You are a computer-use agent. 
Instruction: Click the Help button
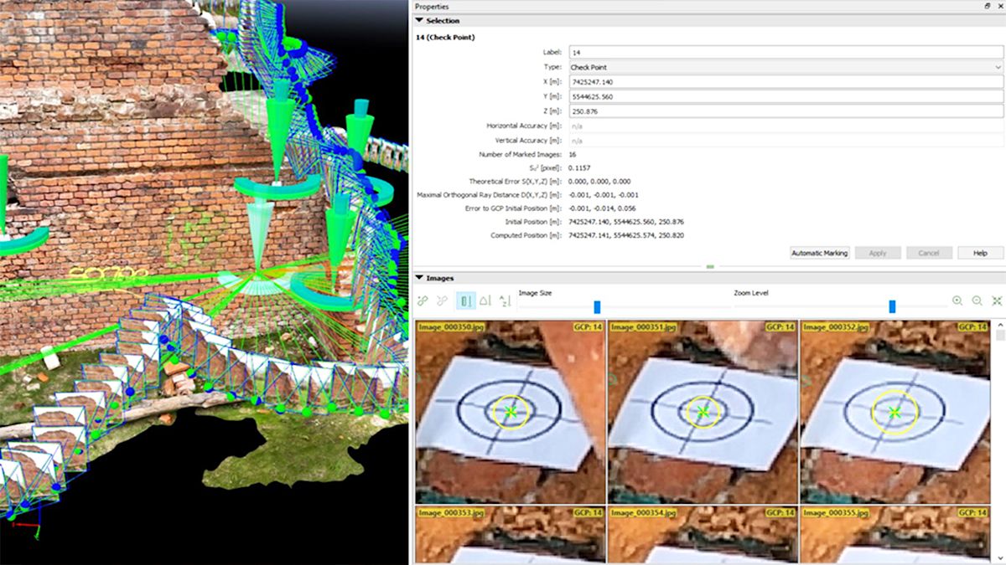point(979,252)
